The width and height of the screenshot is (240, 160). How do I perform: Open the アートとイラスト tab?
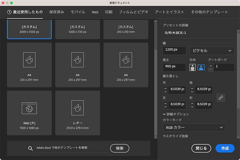click(169, 12)
